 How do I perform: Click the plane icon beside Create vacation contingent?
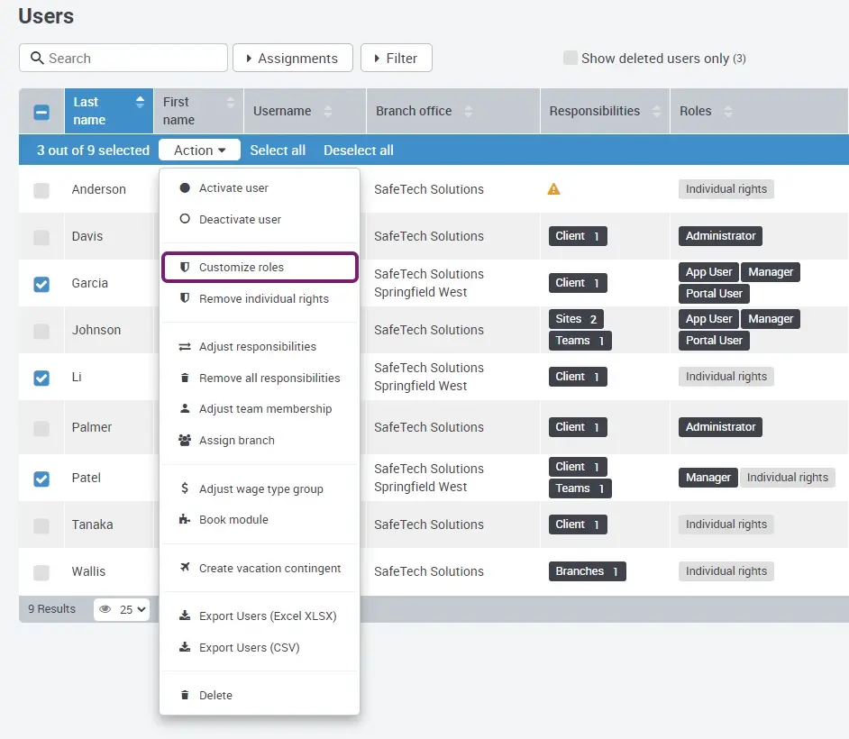183,569
